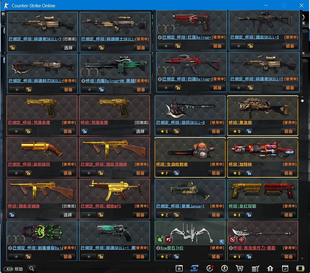Click the blue wrench icon on Bow原石
Image resolution: width=310 pixels, height=273 pixels.
[x=222, y=242]
